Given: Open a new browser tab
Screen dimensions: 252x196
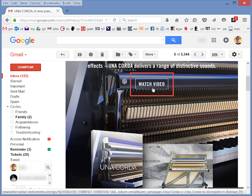Looking at the screenshot, I should (x=67, y=11).
